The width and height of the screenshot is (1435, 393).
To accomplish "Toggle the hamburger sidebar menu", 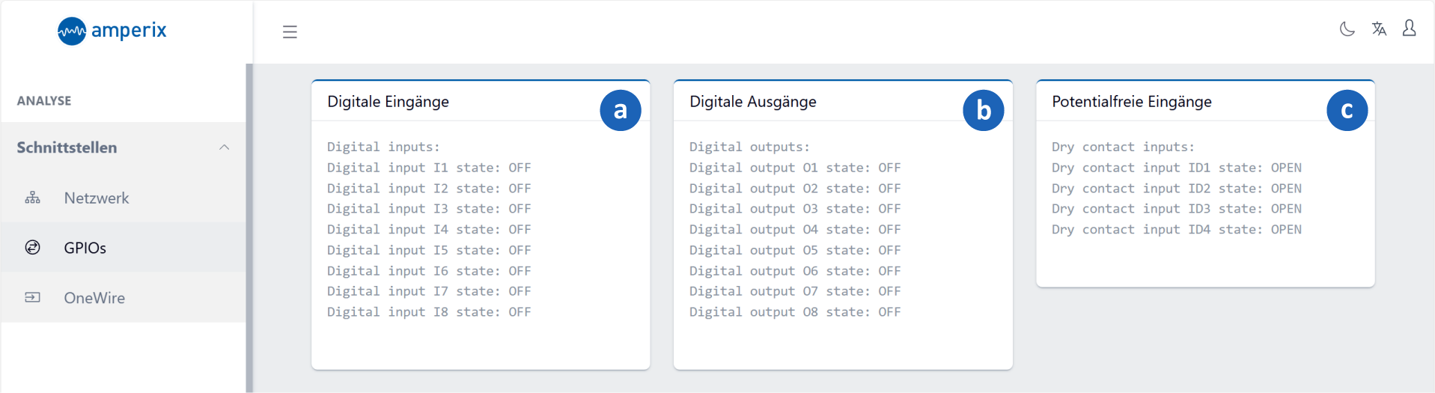I will pyautogui.click(x=290, y=32).
